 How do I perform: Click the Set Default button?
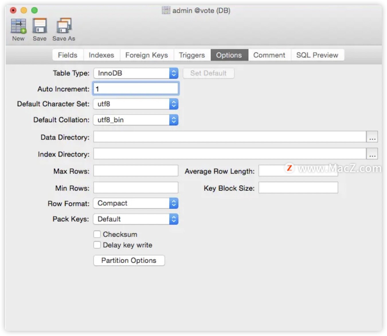tap(208, 73)
